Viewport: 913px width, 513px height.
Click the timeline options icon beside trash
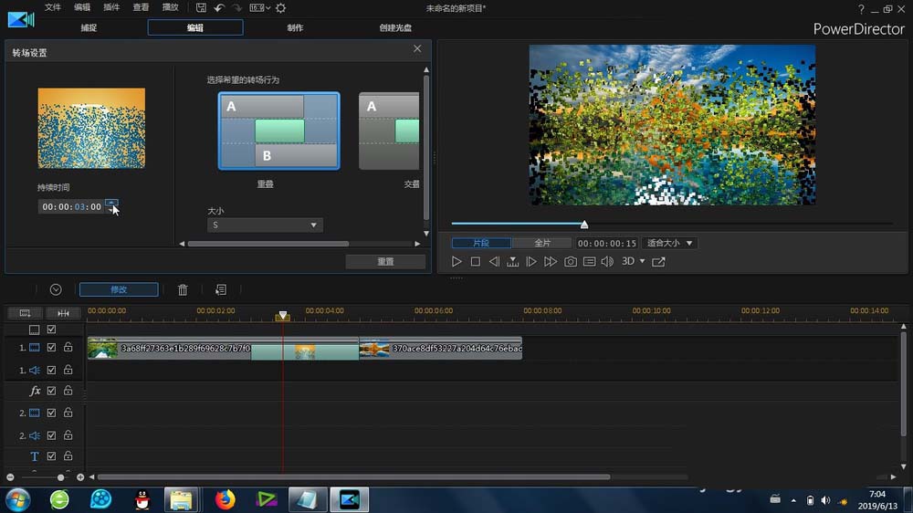point(221,289)
